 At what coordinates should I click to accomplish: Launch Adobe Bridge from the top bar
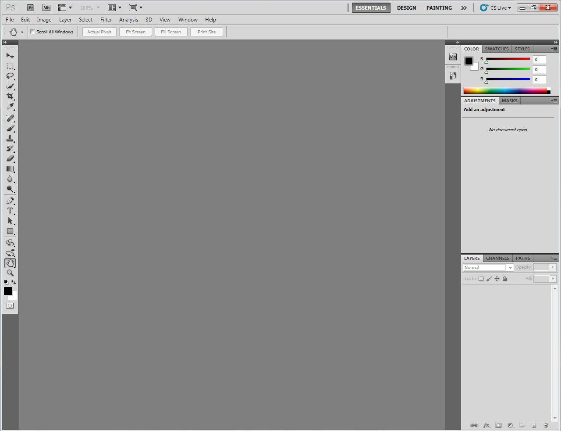pyautogui.click(x=31, y=7)
